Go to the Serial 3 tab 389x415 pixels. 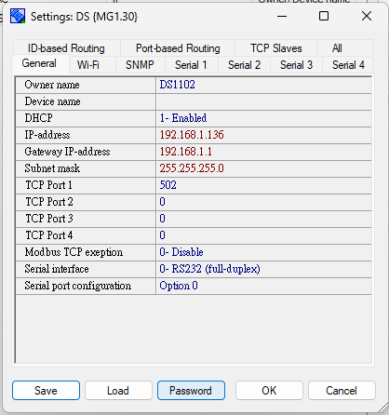point(296,65)
